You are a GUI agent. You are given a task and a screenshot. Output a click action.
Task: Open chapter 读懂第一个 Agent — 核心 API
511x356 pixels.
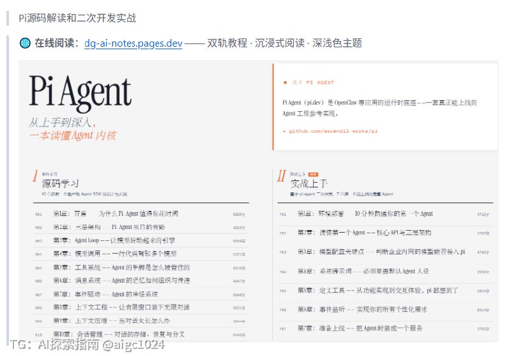point(385,233)
